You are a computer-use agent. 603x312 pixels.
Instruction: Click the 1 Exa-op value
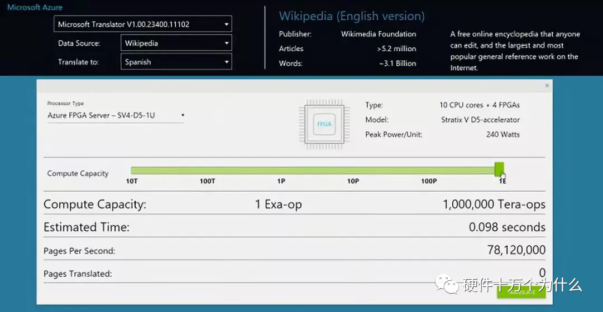pyautogui.click(x=279, y=204)
